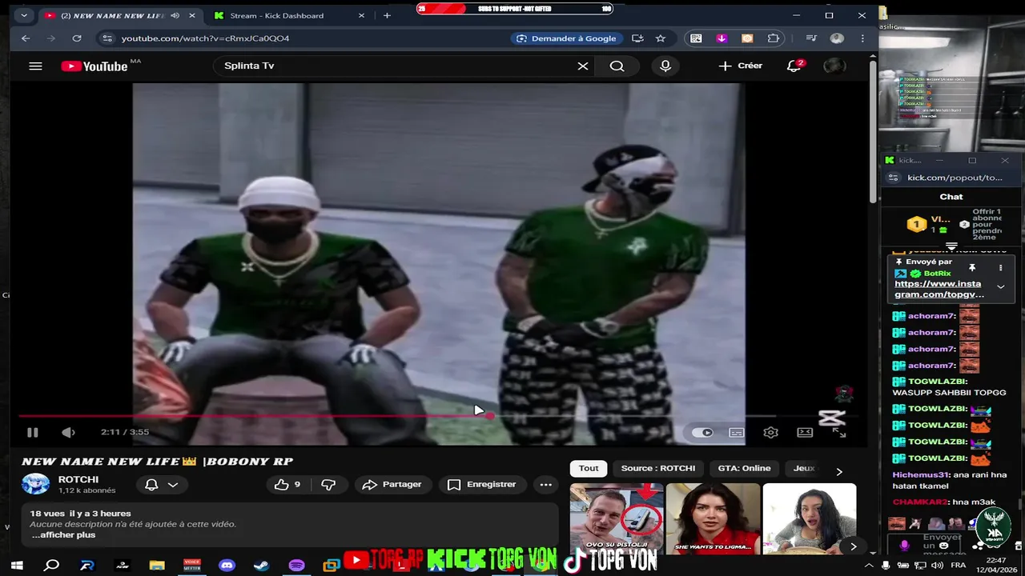Click the Créer button
Viewport: 1025px width, 576px height.
pos(740,66)
